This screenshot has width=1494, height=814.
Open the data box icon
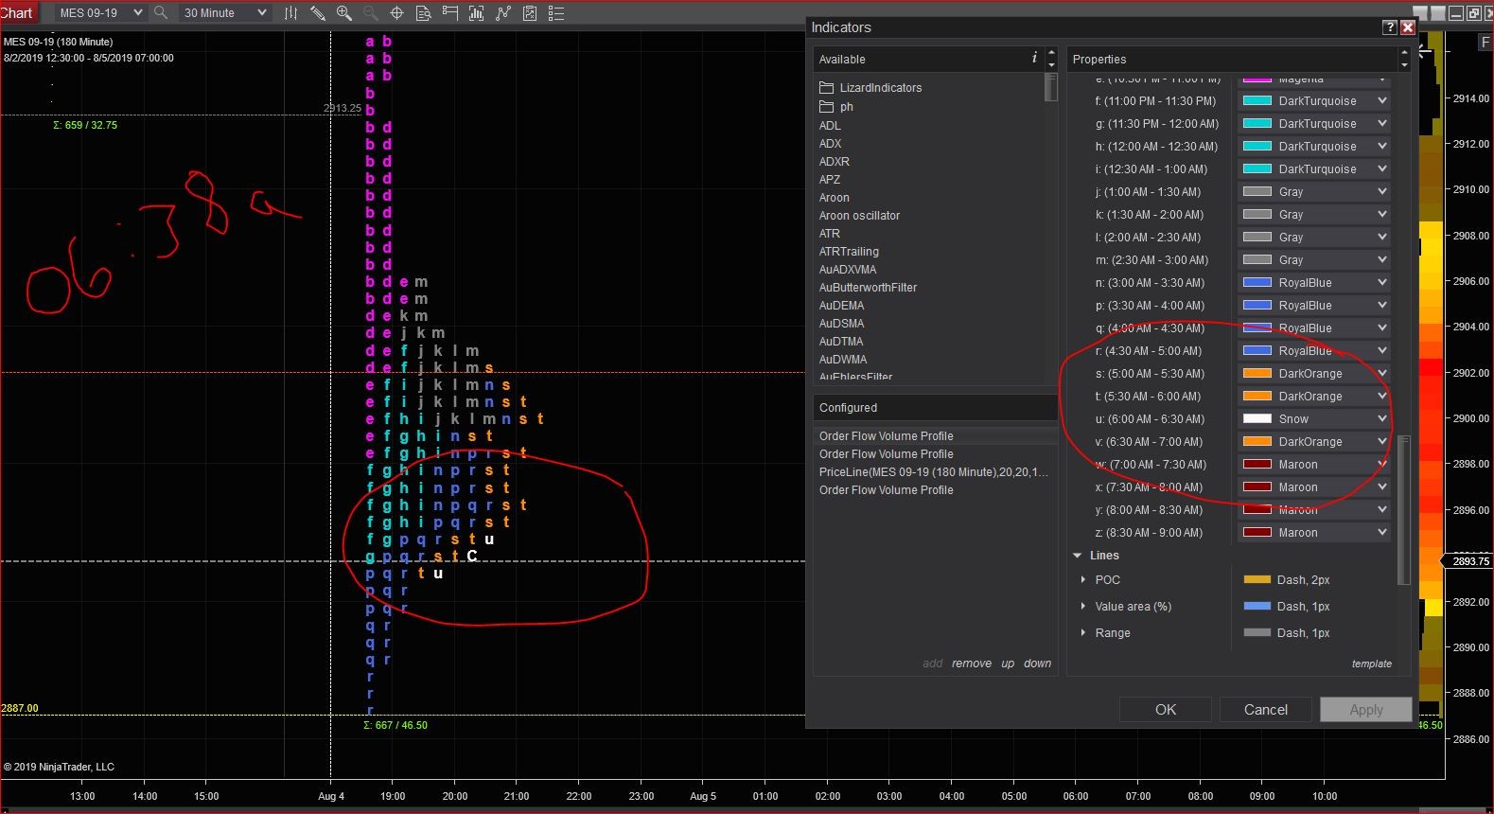(x=424, y=13)
